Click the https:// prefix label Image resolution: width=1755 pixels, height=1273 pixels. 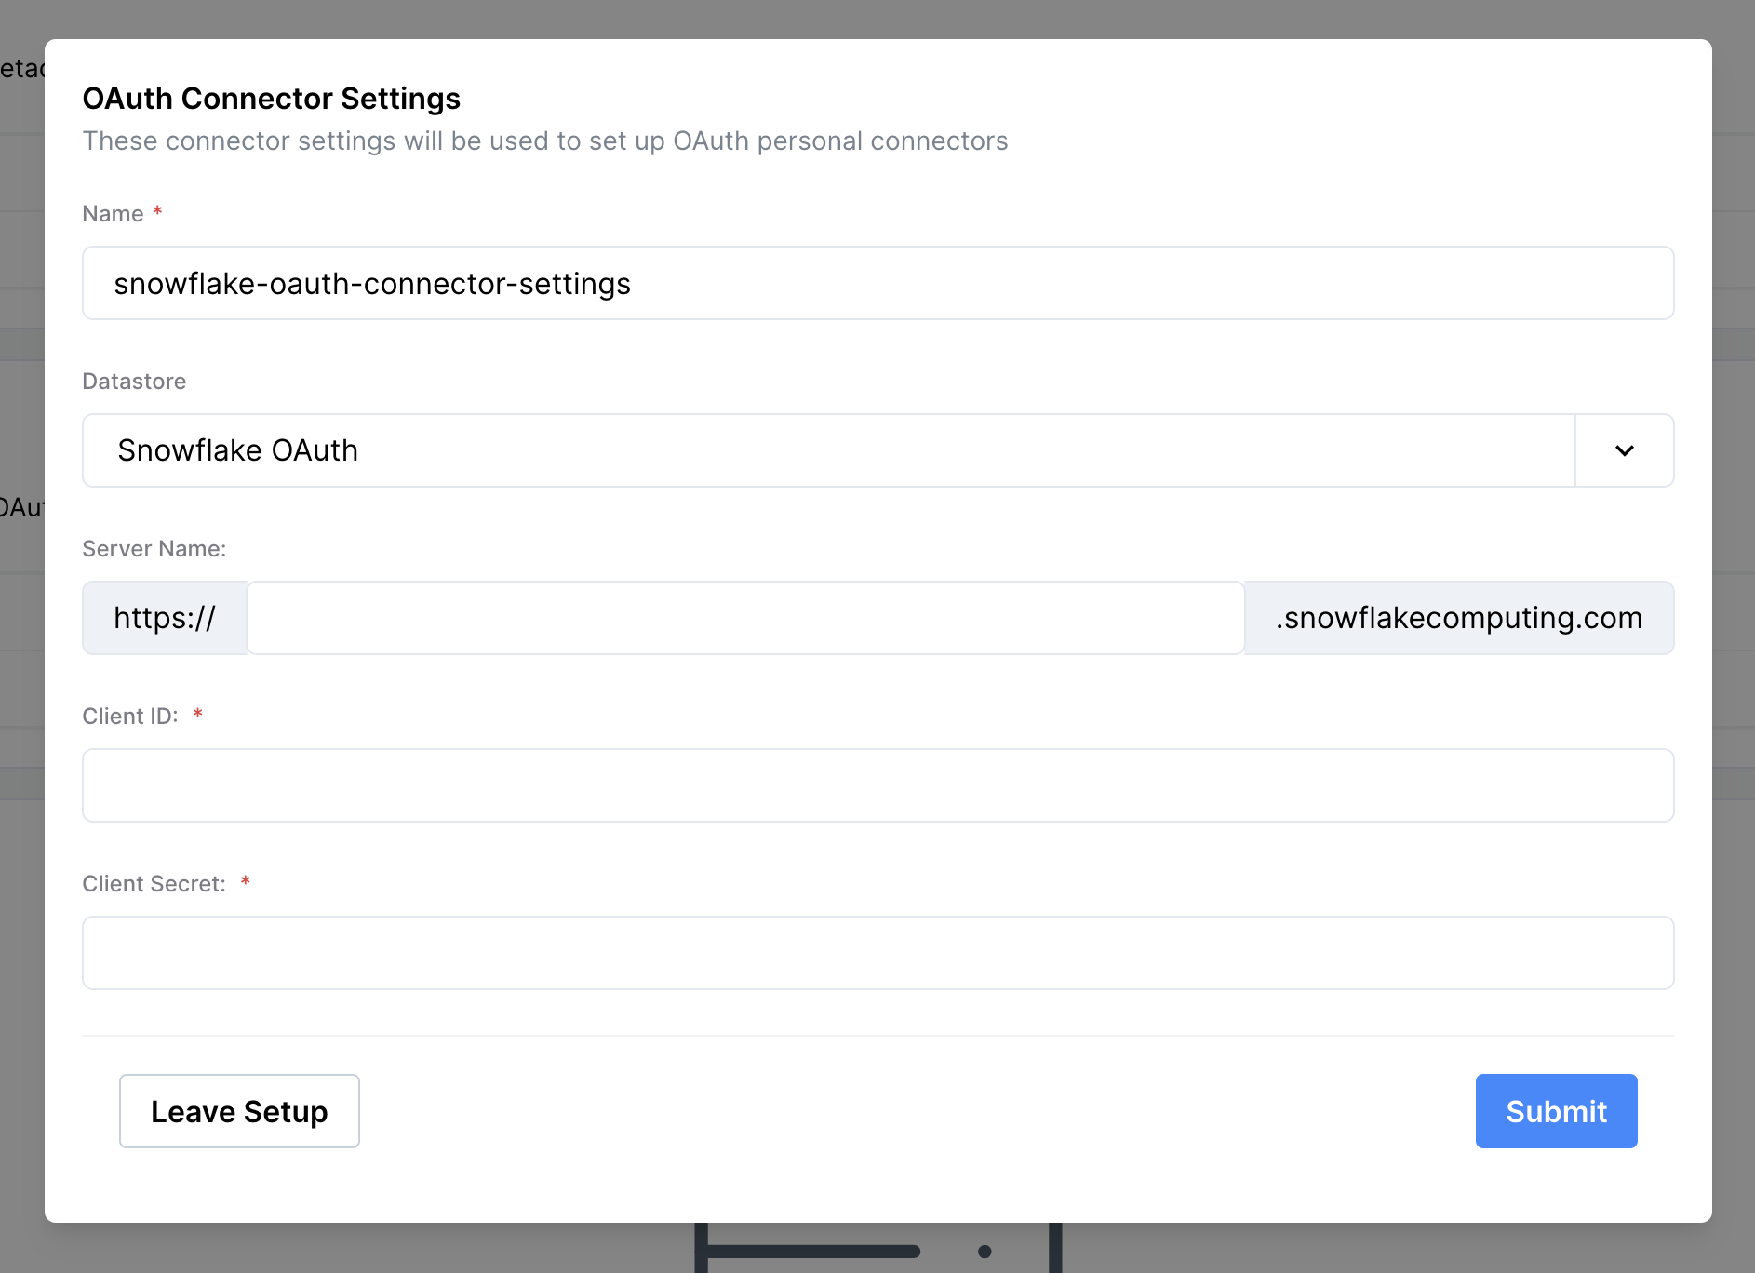(x=165, y=618)
